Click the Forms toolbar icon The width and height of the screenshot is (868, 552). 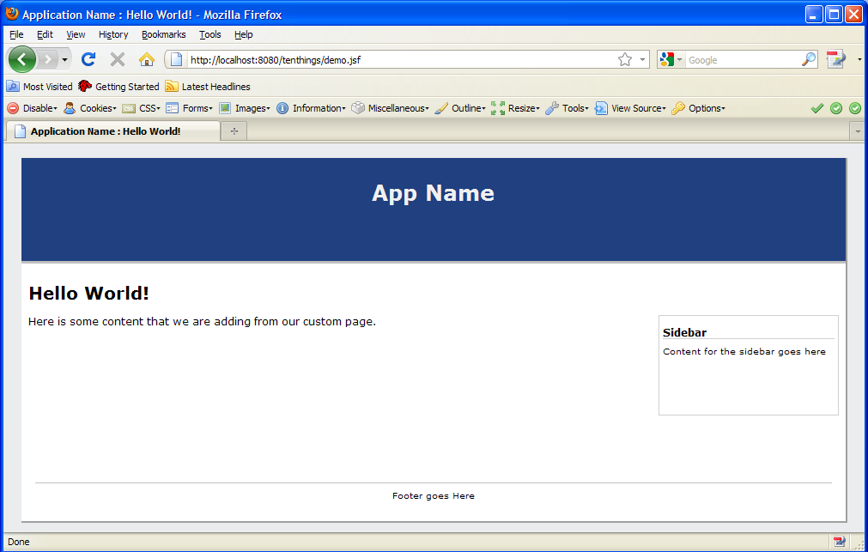(x=173, y=108)
